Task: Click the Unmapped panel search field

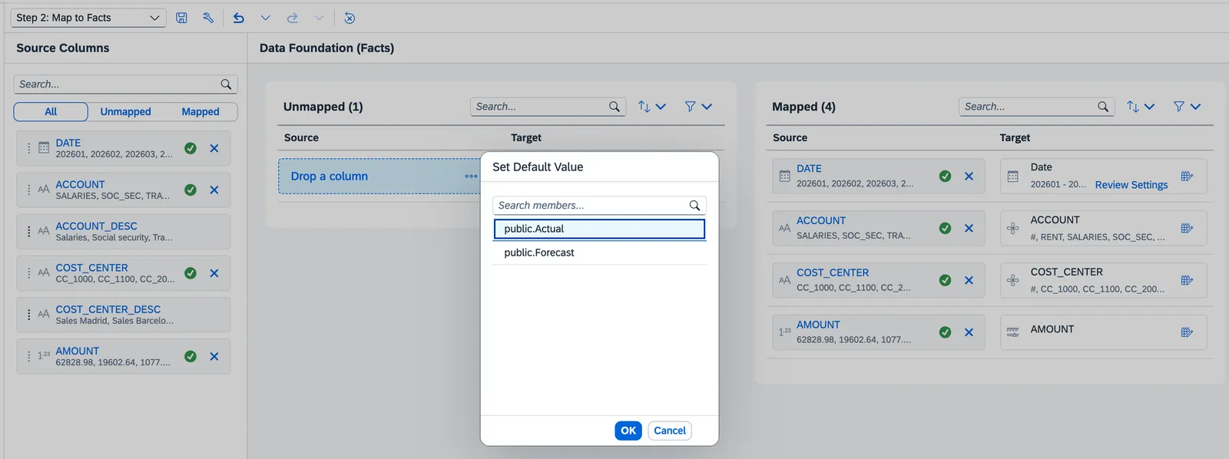Action: coord(548,107)
